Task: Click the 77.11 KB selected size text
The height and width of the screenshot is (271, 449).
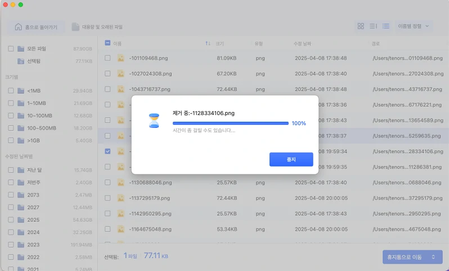Action: (156, 256)
